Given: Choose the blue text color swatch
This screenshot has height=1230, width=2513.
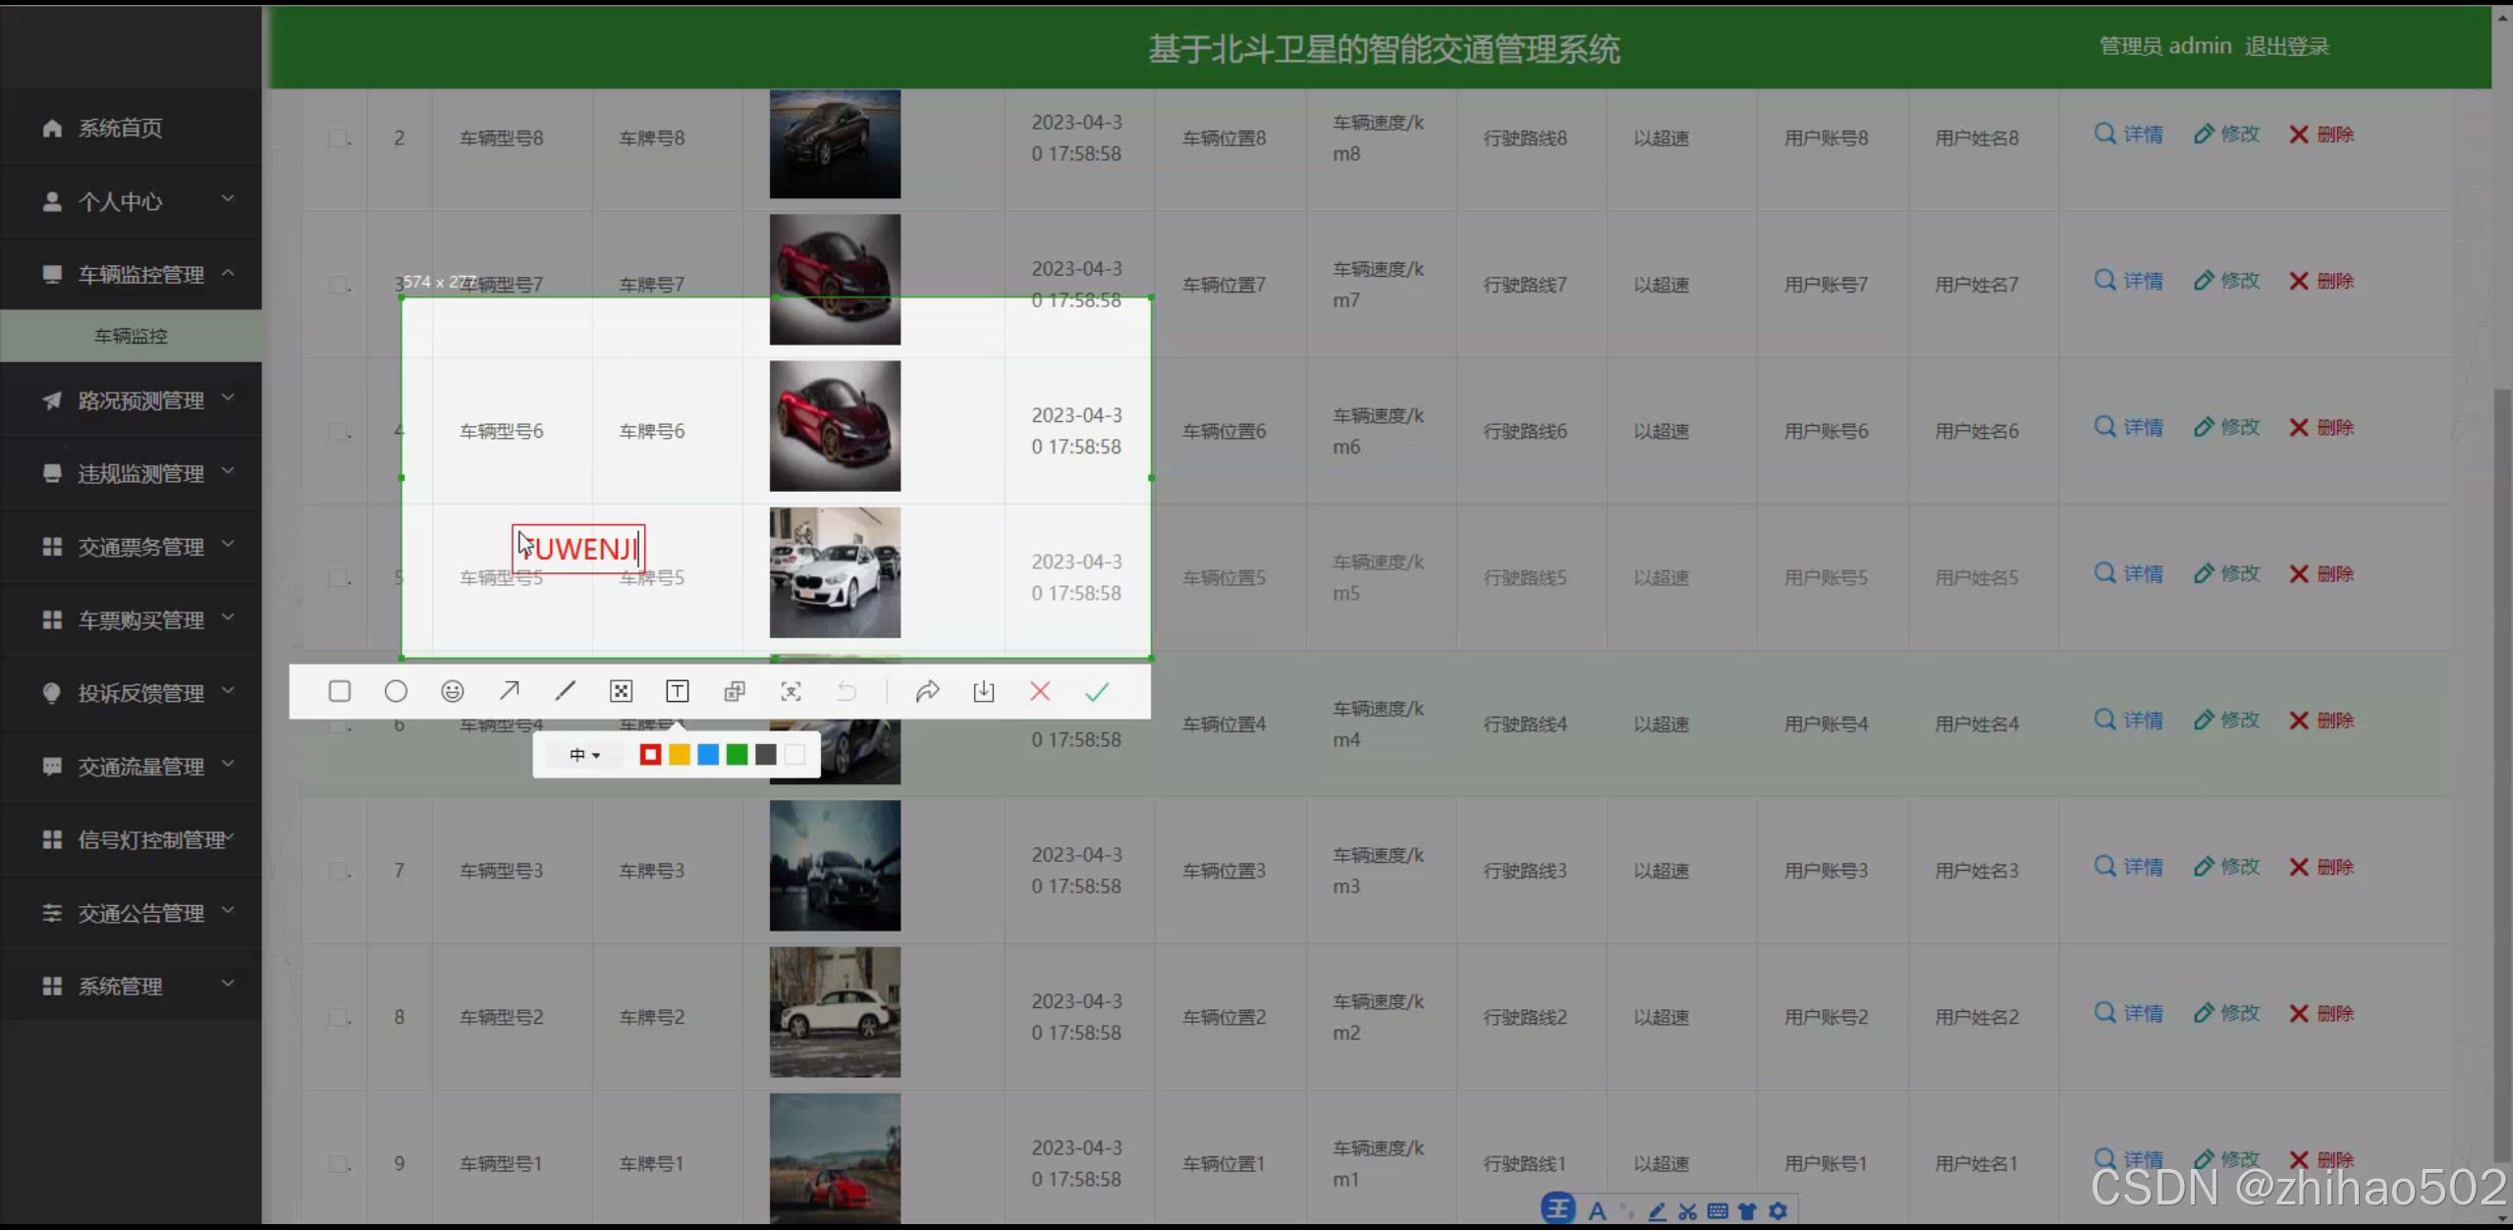Looking at the screenshot, I should point(707,754).
